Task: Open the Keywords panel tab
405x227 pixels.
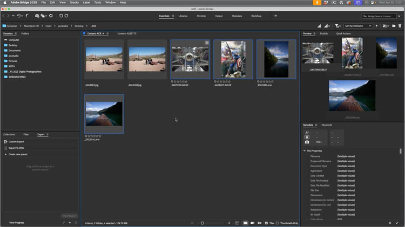Action: [x=327, y=125]
